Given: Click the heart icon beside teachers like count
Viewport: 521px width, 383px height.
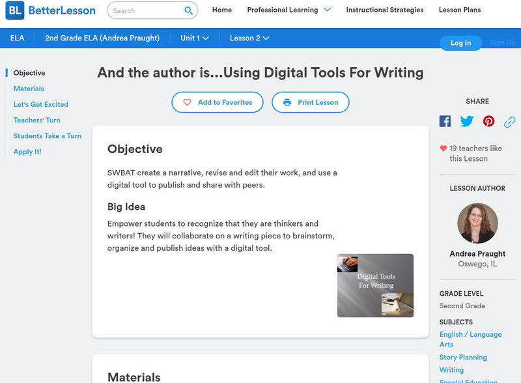Looking at the screenshot, I should click(444, 149).
